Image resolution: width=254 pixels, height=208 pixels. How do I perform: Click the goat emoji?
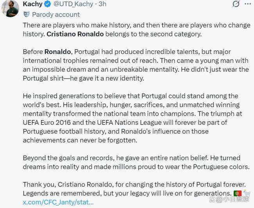point(247,193)
